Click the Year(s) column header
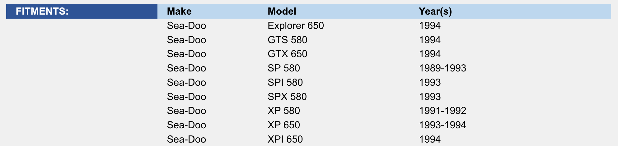Image resolution: width=618 pixels, height=146 pixels. [435, 11]
